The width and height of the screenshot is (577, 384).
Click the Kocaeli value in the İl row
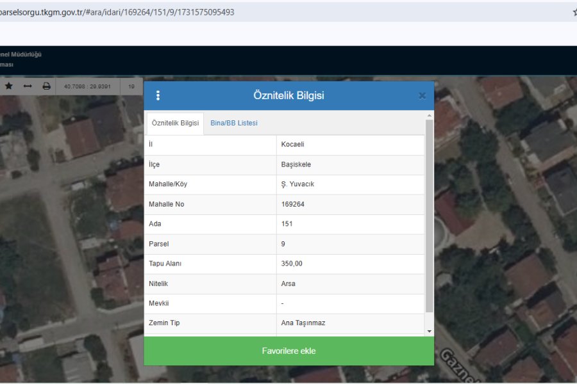[292, 144]
